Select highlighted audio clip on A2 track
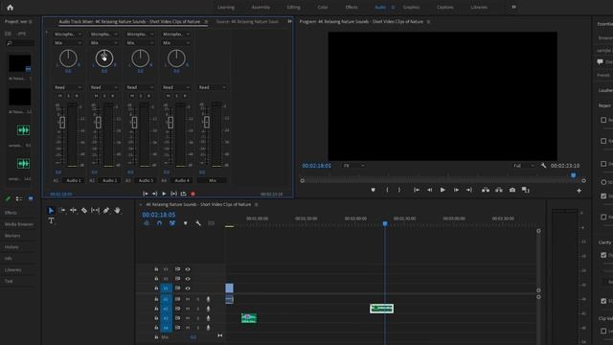613x345 pixels. (381, 309)
